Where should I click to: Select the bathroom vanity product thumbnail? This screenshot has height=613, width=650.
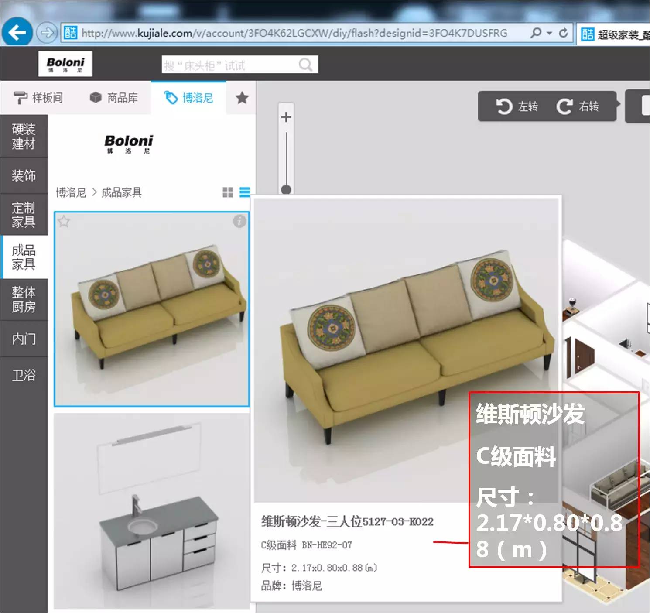(x=151, y=510)
